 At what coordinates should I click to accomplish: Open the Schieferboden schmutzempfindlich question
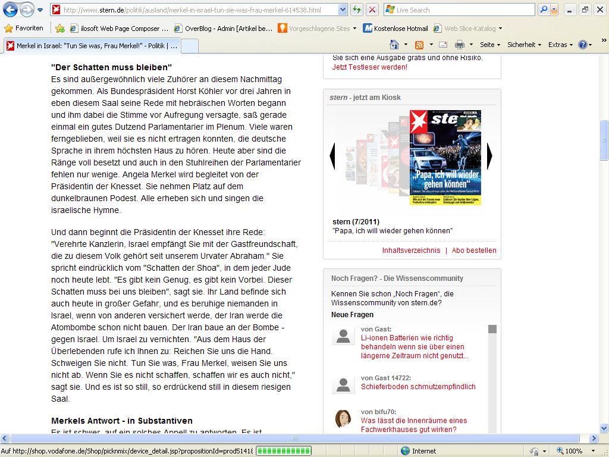pyautogui.click(x=418, y=387)
